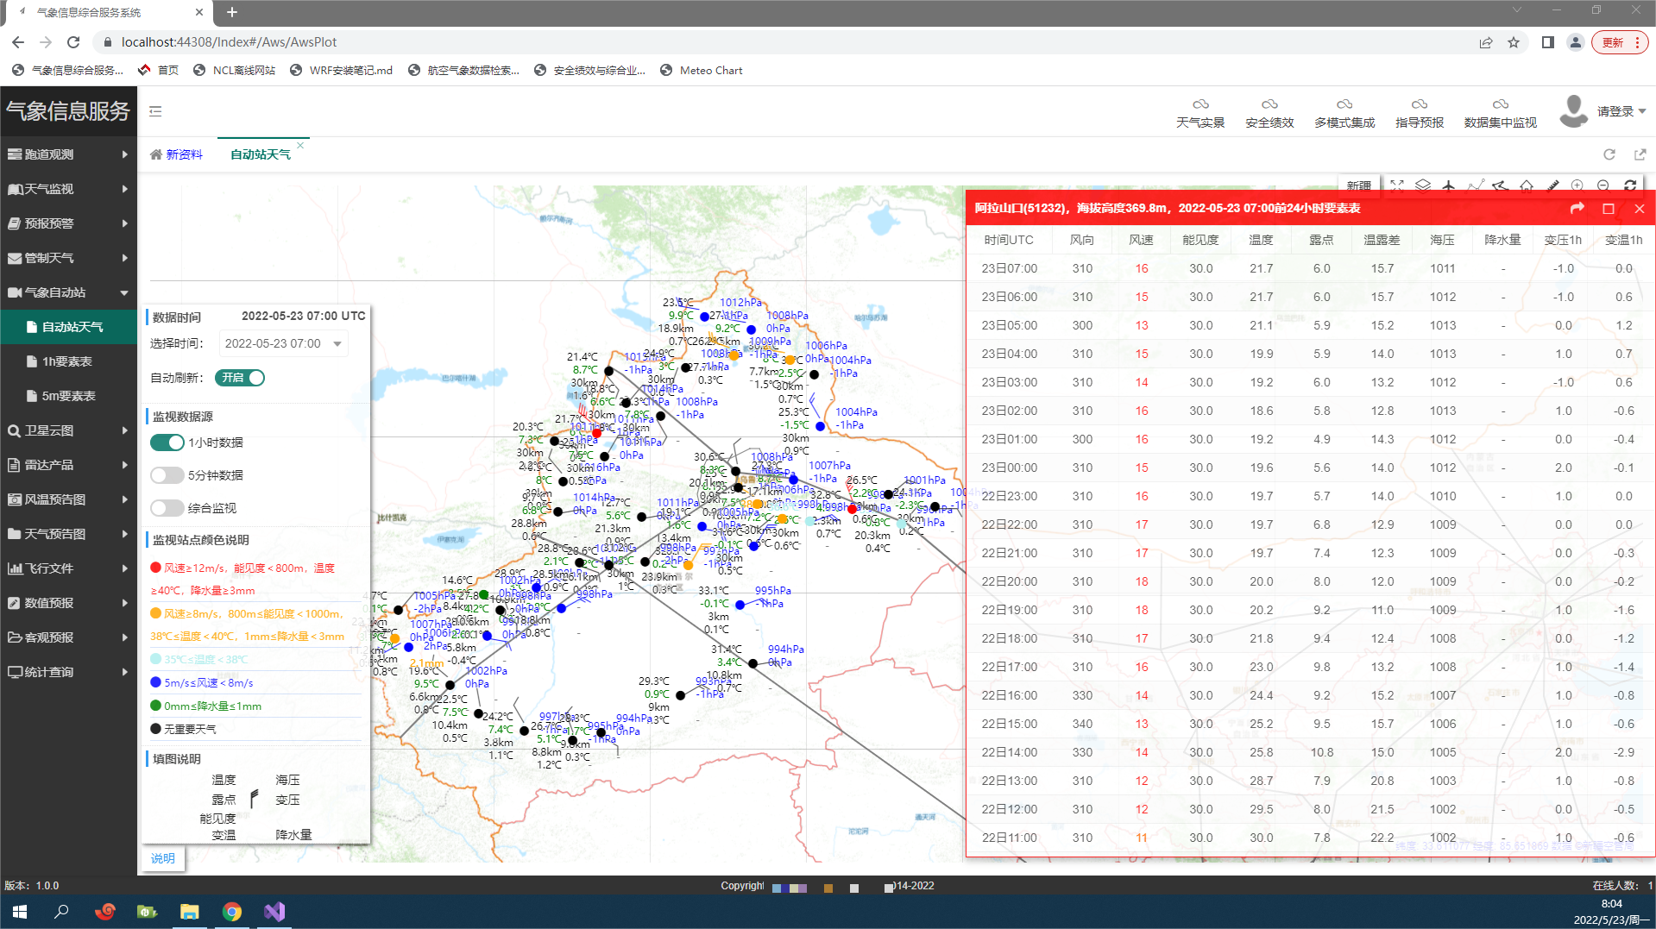Click the page refresh icon on tab bar
The height and width of the screenshot is (929, 1656).
pos(1609,154)
